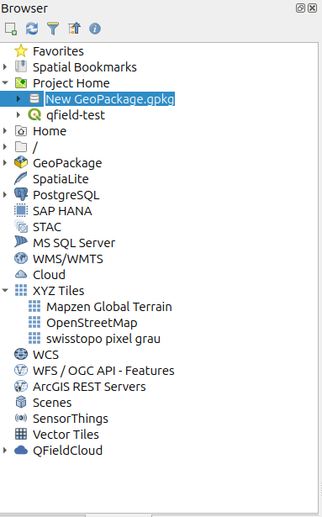Expand the root / folder node
The height and width of the screenshot is (517, 322).
tap(5, 147)
